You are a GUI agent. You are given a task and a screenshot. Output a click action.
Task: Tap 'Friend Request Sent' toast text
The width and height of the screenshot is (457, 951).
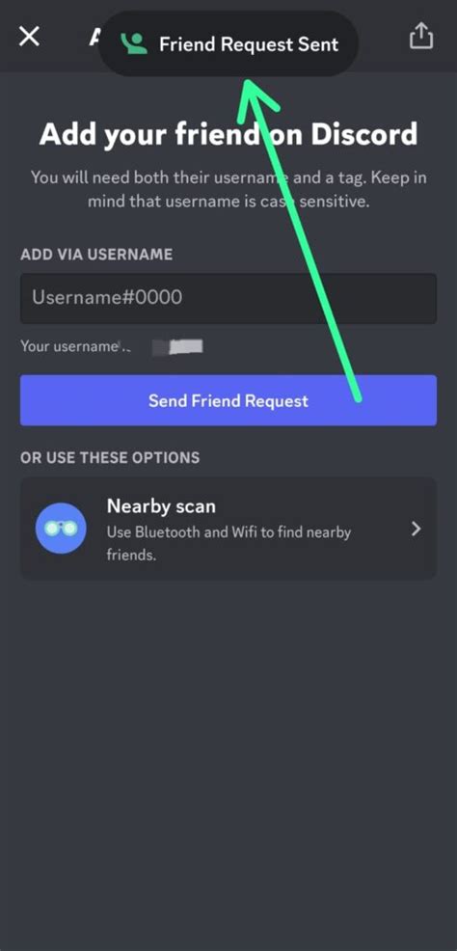click(249, 44)
